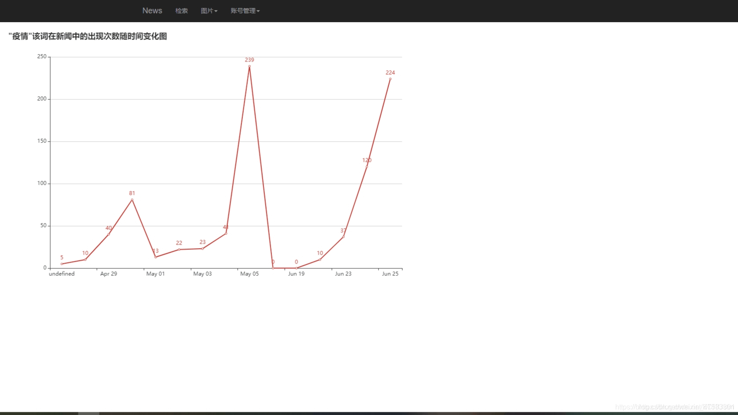The height and width of the screenshot is (415, 738).
Task: Click the x-axis label May 03
Action: (x=202, y=274)
